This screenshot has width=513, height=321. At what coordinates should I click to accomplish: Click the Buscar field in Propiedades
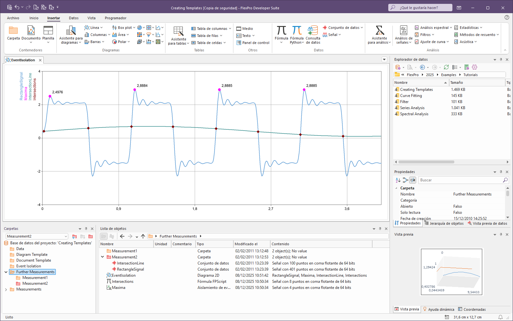click(460, 180)
